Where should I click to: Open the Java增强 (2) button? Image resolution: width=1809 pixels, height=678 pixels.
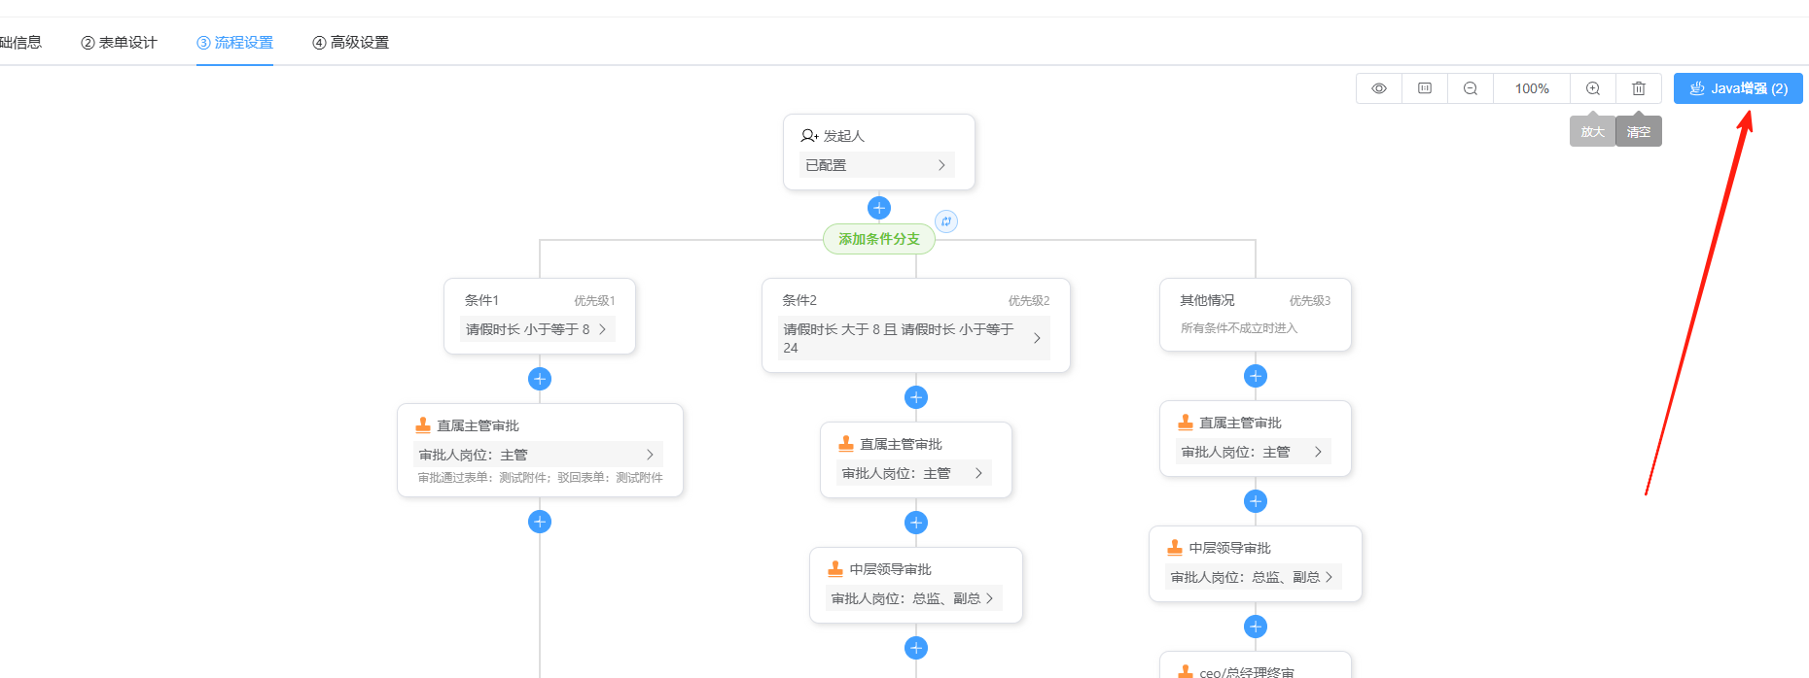(1738, 88)
